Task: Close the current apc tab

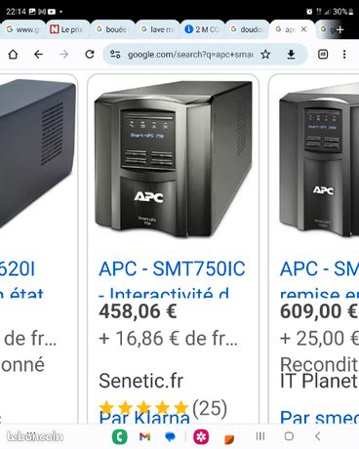Action: (x=303, y=29)
